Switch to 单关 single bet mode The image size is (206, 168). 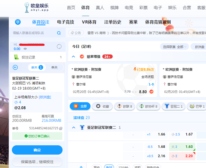36,67
